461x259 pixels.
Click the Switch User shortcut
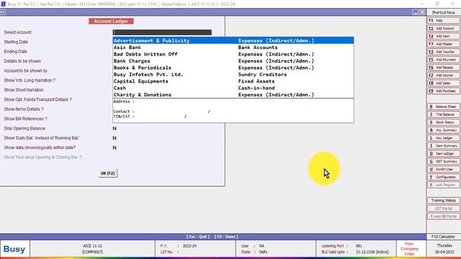(x=444, y=169)
